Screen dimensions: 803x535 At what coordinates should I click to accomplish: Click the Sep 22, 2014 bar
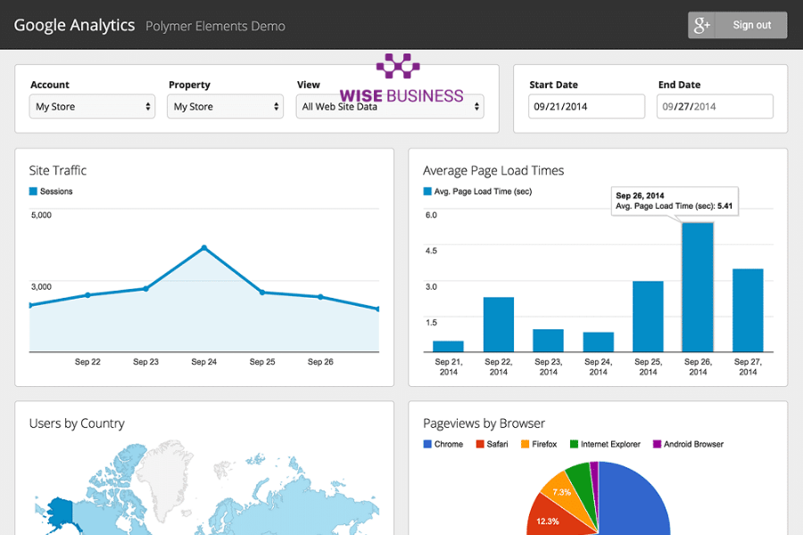point(498,325)
